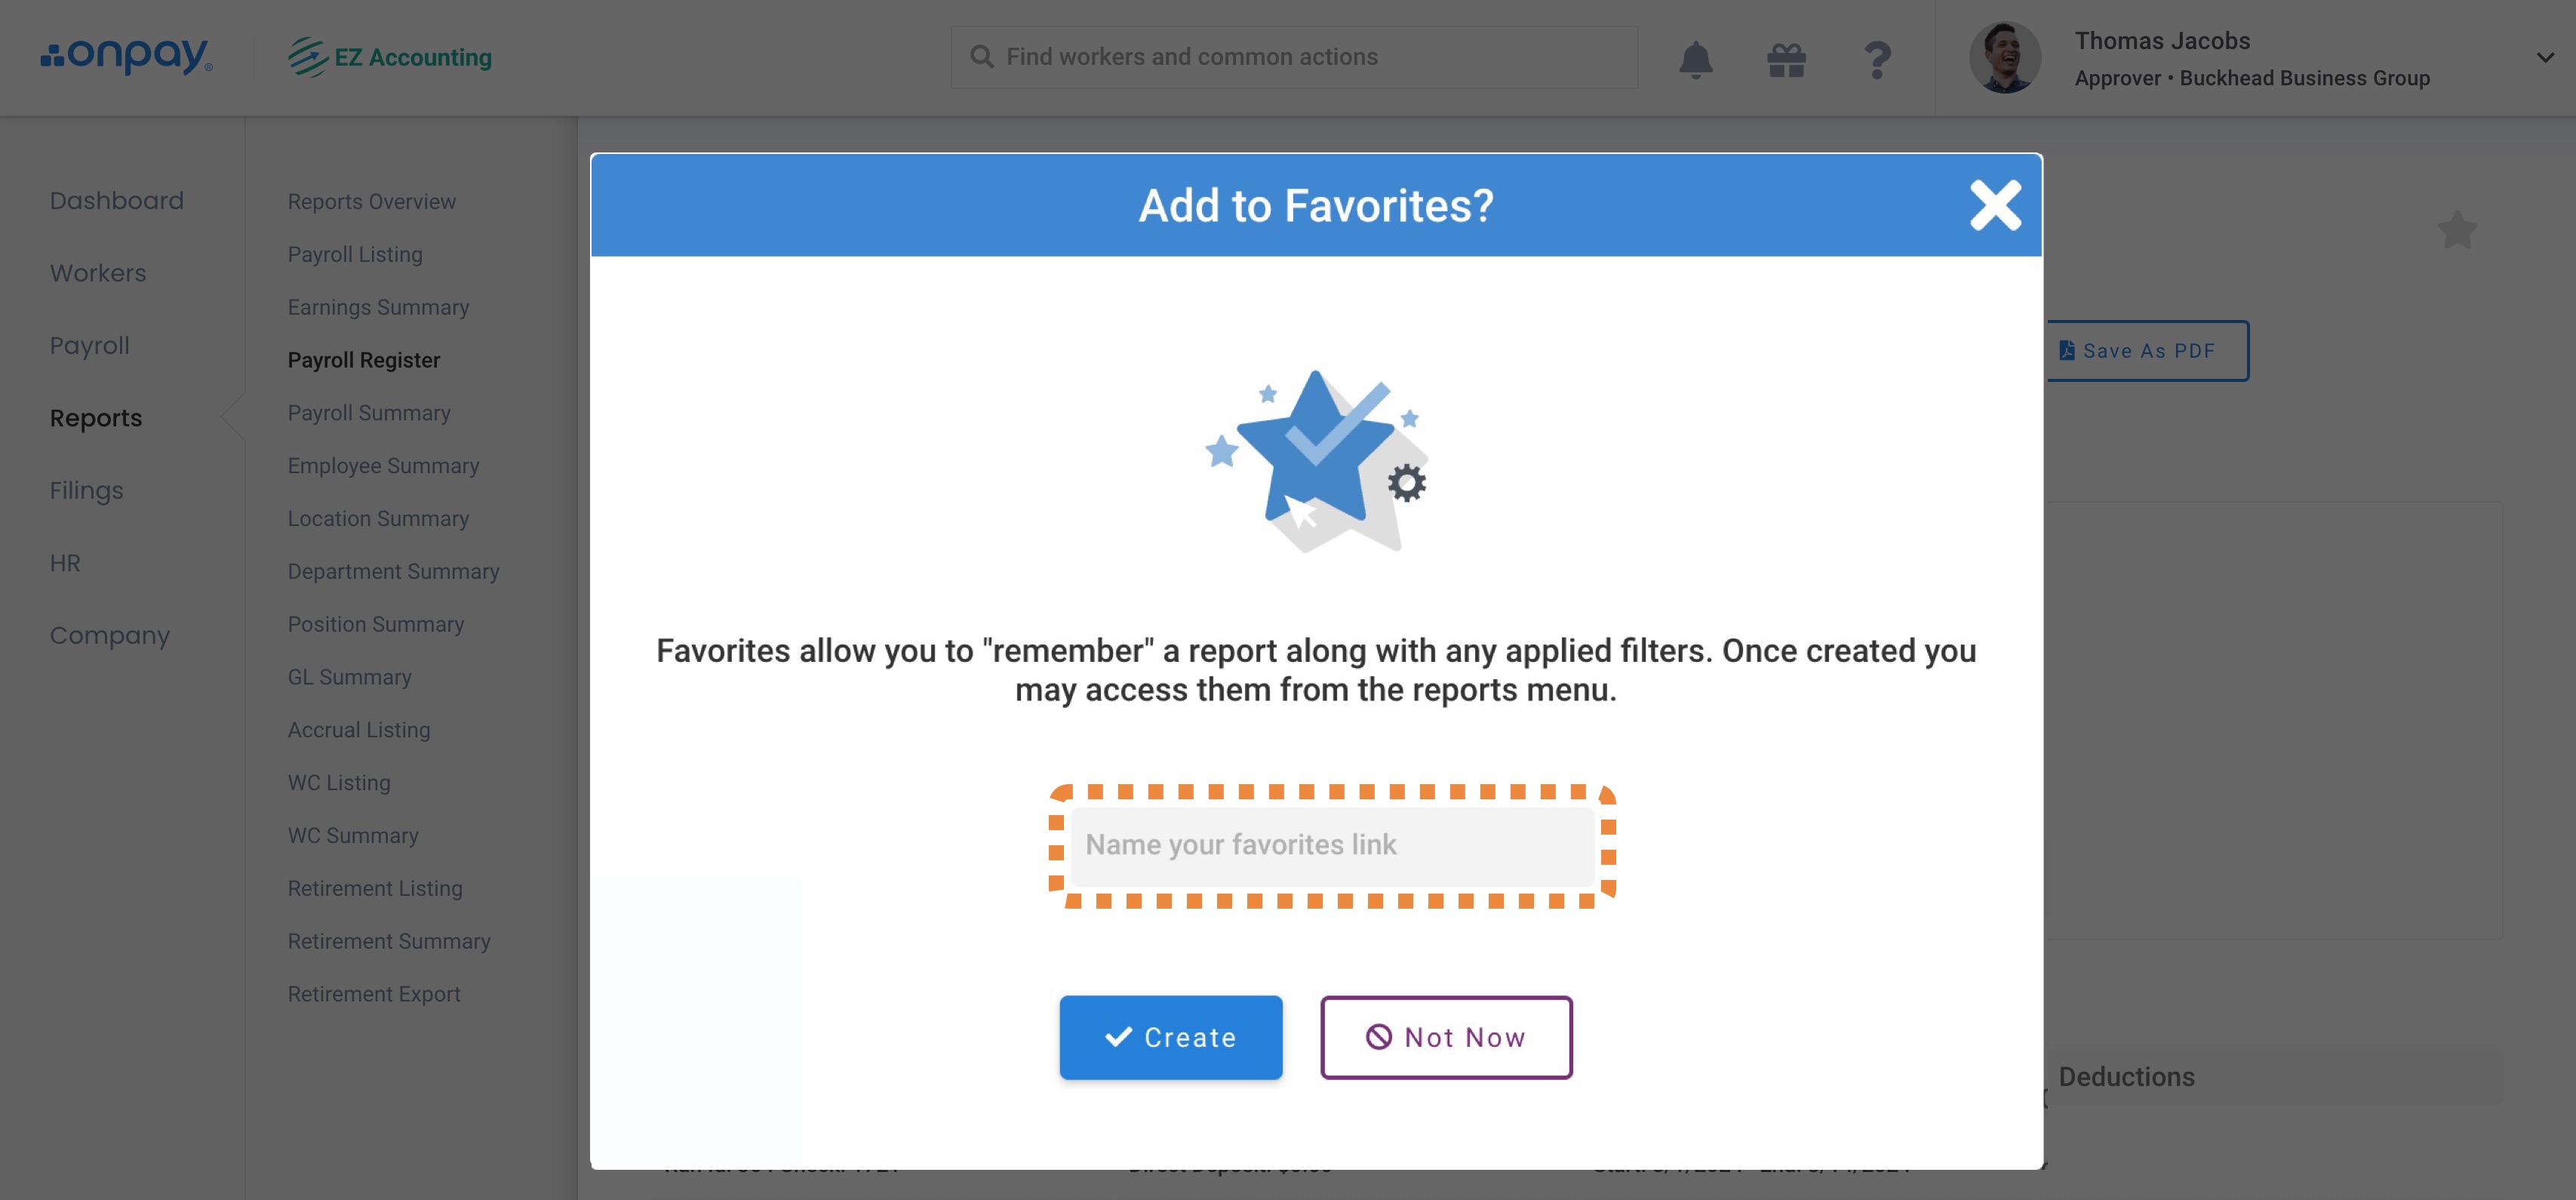2576x1200 pixels.
Task: Click the OnPay logo
Action: point(127,57)
